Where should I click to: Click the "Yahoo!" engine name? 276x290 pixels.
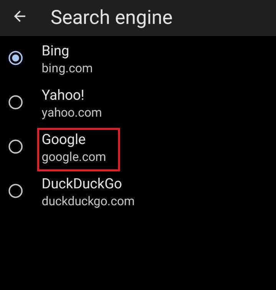click(63, 95)
